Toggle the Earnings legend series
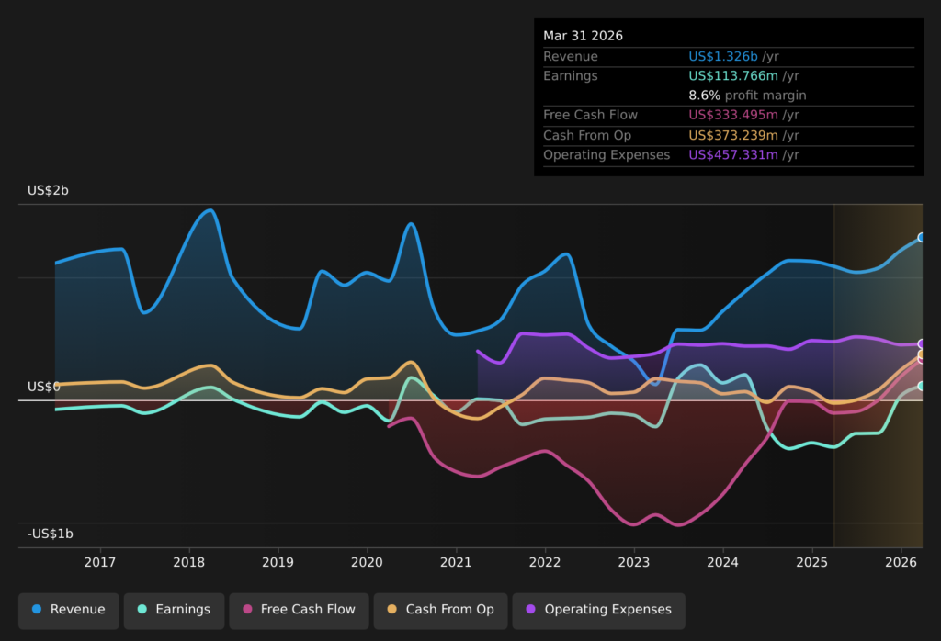The image size is (941, 641). pos(174,611)
